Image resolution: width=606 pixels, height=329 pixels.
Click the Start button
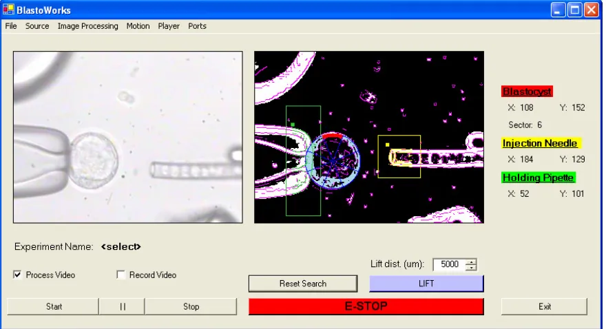(53, 306)
